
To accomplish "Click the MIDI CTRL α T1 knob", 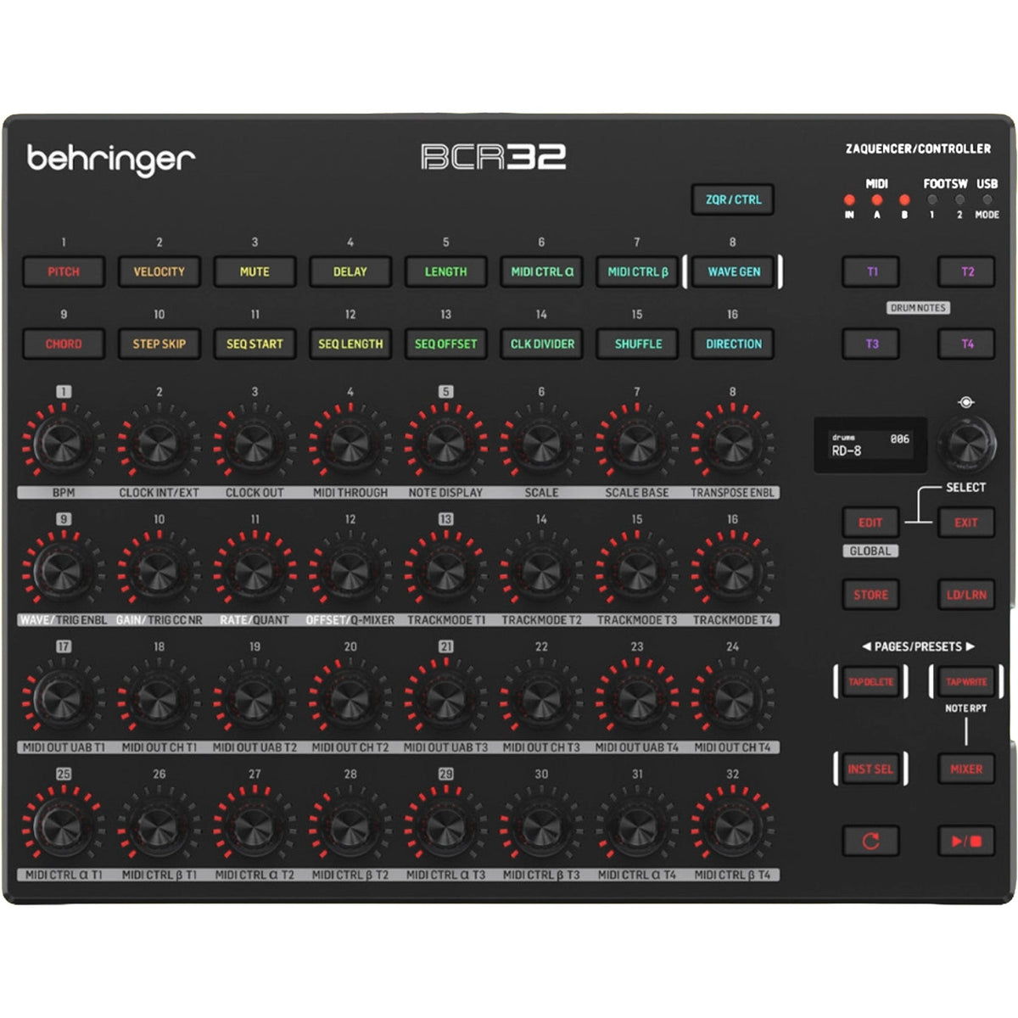I will (x=63, y=825).
